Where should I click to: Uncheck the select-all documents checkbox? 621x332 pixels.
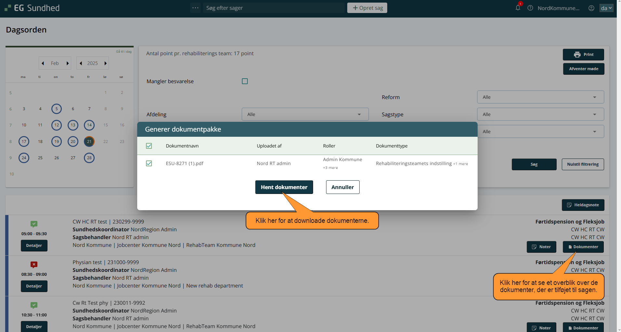point(149,146)
